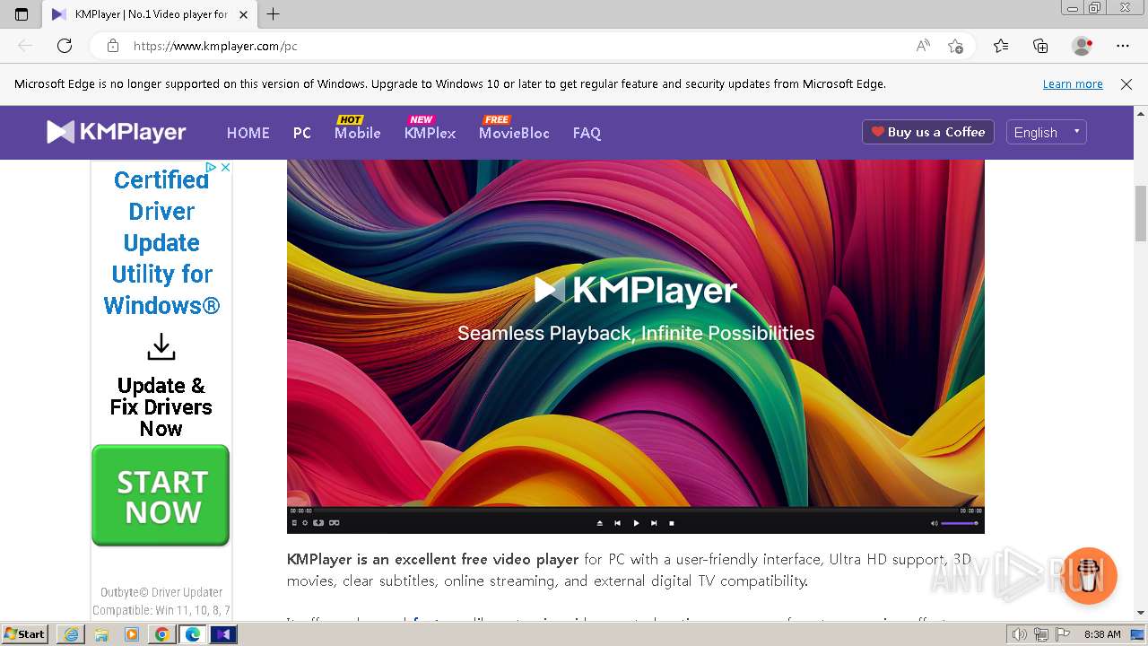Open the tab actions menu icon
The width and height of the screenshot is (1148, 646).
(x=22, y=14)
